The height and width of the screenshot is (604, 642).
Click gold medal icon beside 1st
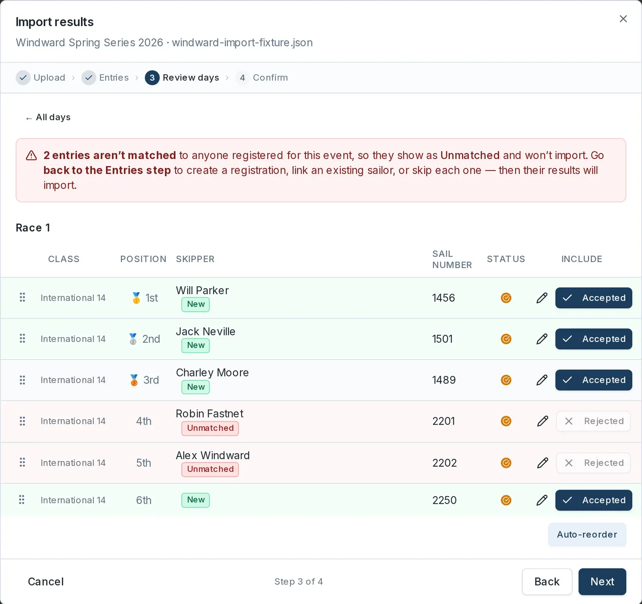(x=136, y=298)
